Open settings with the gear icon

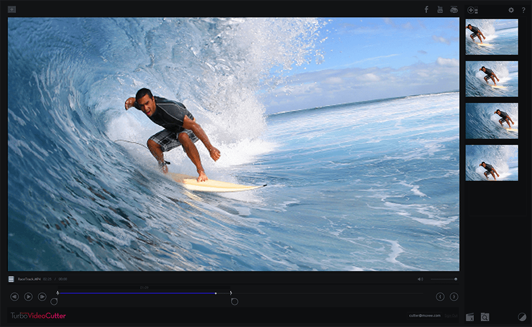511,10
